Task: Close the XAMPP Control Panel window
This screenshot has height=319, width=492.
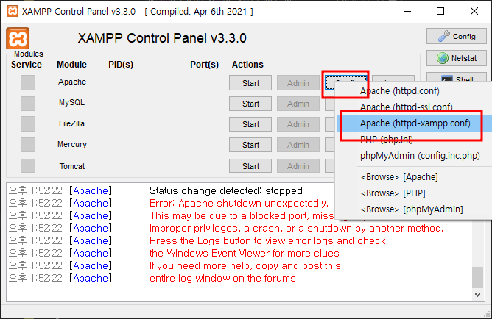Action: [x=474, y=11]
